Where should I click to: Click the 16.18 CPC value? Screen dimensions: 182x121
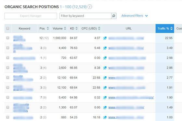point(97,117)
